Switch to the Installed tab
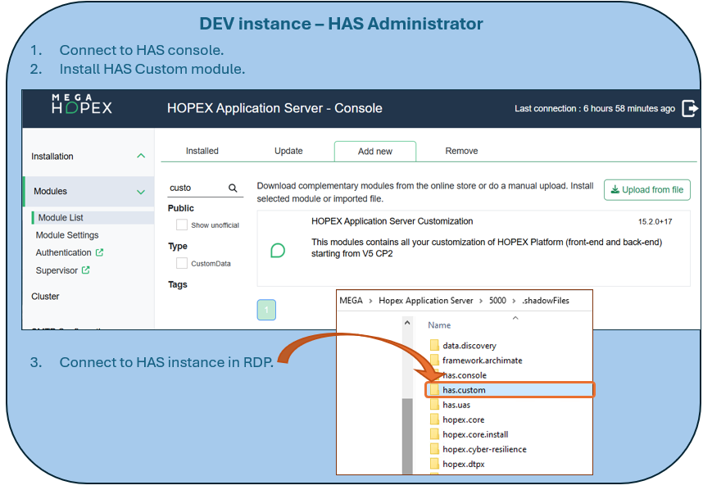Image resolution: width=703 pixels, height=490 pixels. click(202, 151)
